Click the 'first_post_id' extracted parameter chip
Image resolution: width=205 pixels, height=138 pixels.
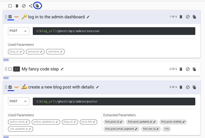[x=113, y=122]
